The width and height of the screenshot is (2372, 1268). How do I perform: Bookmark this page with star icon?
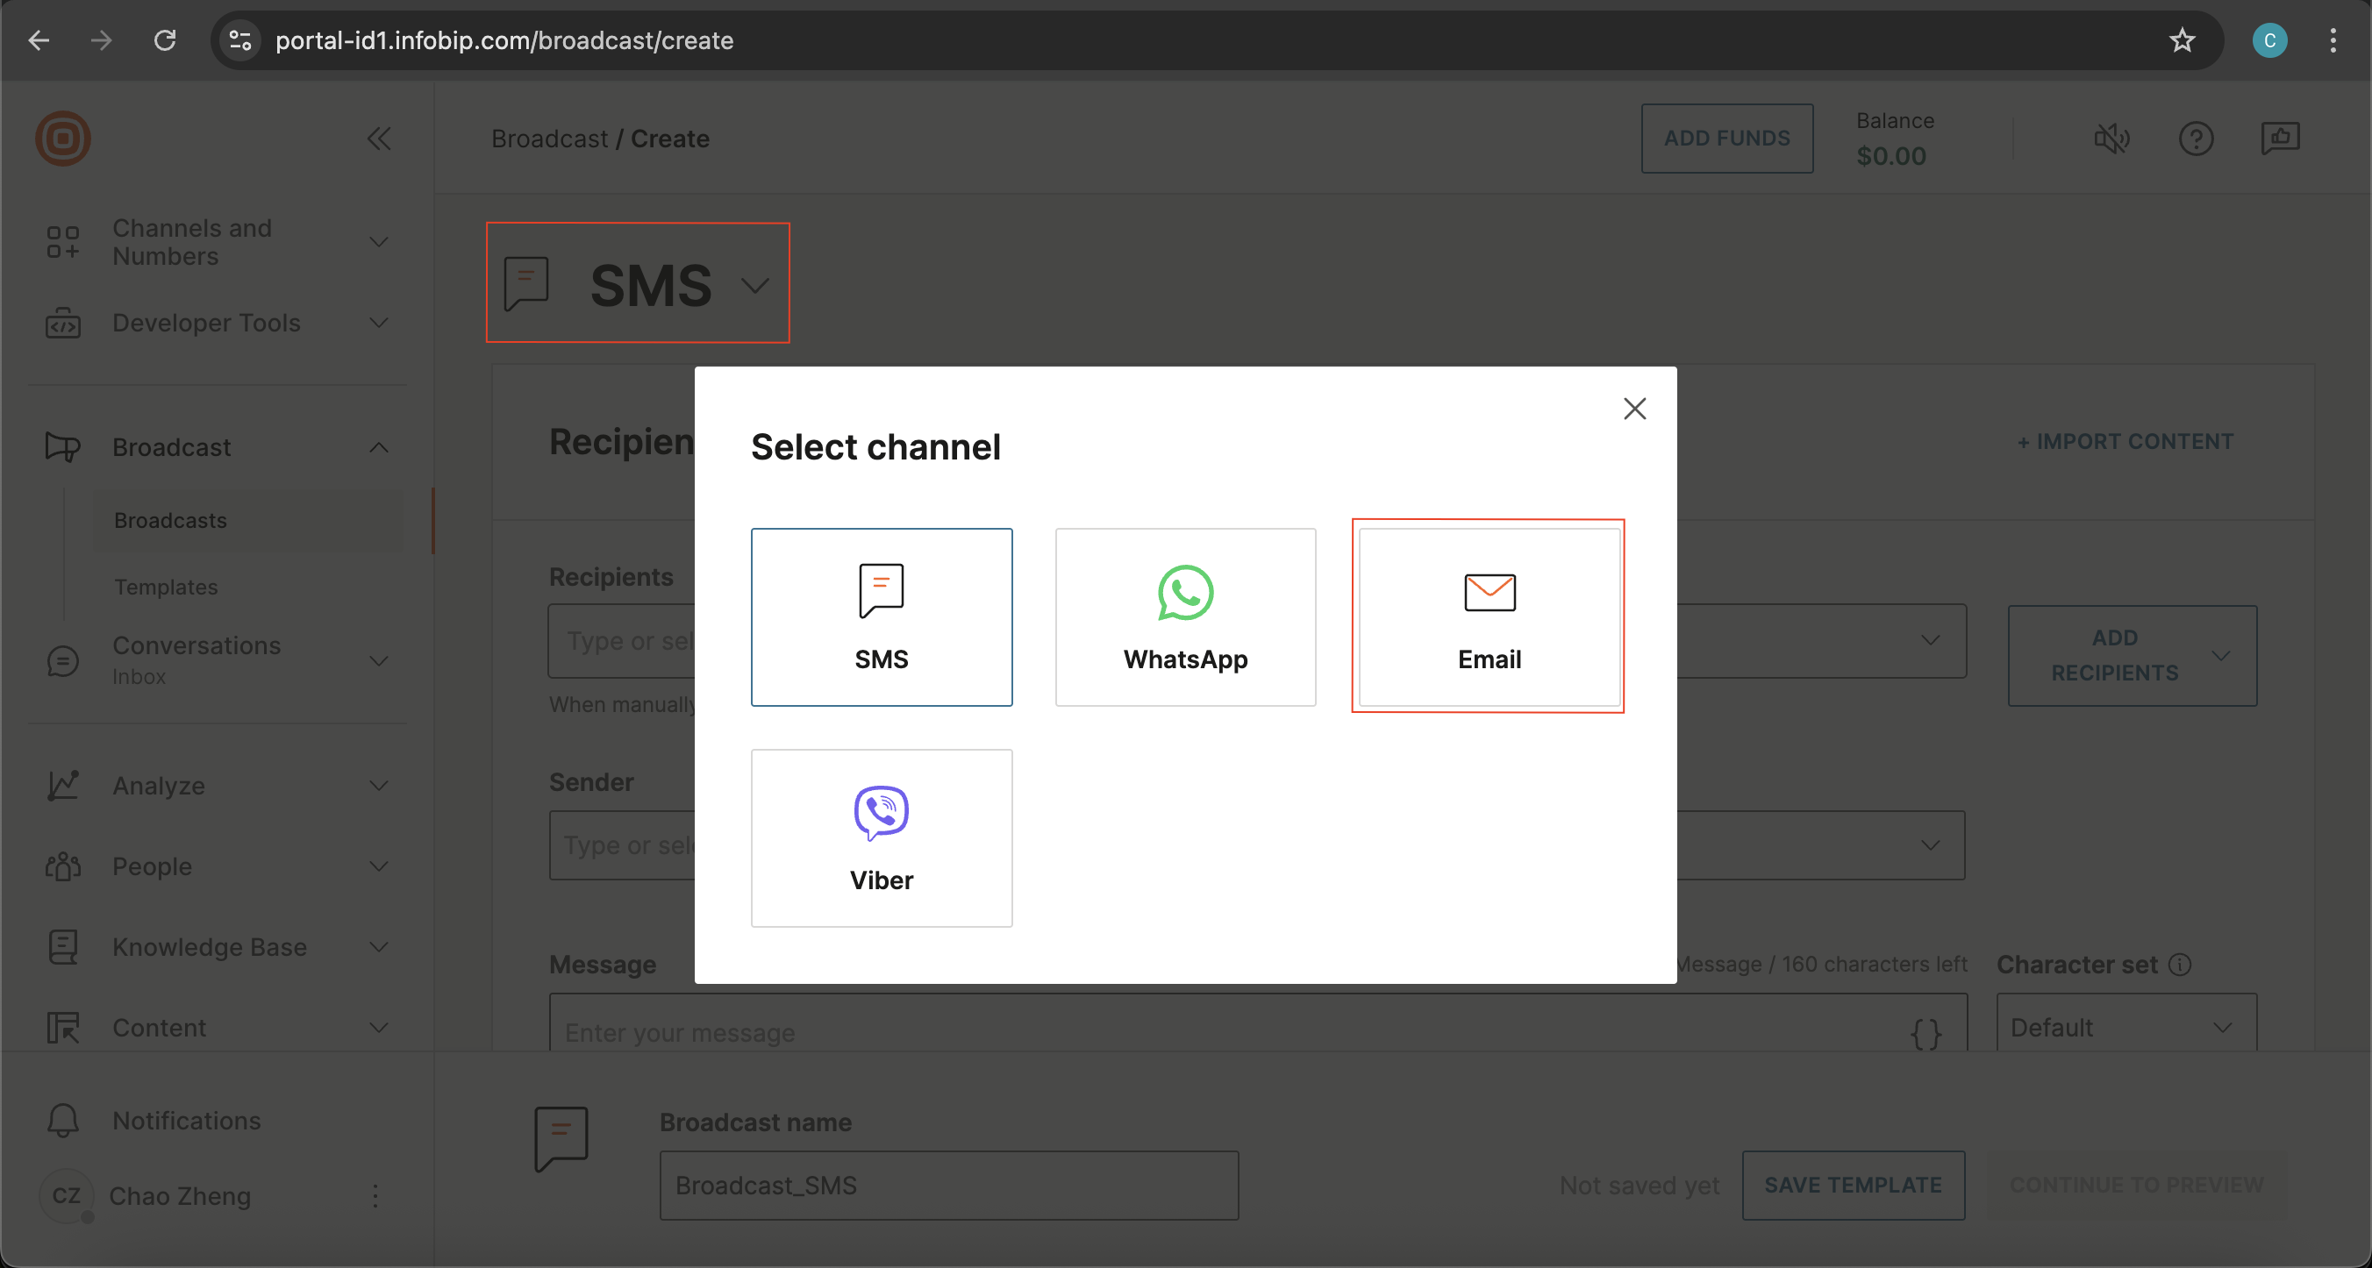[x=2183, y=40]
